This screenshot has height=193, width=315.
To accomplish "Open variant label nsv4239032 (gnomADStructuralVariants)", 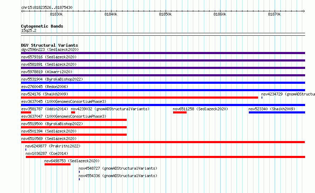I will click(x=110, y=109).
